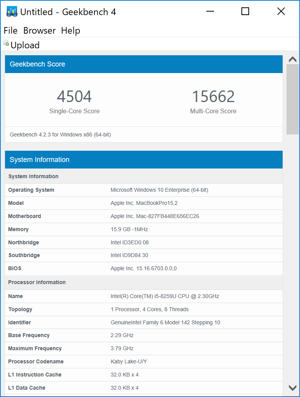Click the Maximum Frequency row label
This screenshot has height=397, width=300.
tap(35, 349)
